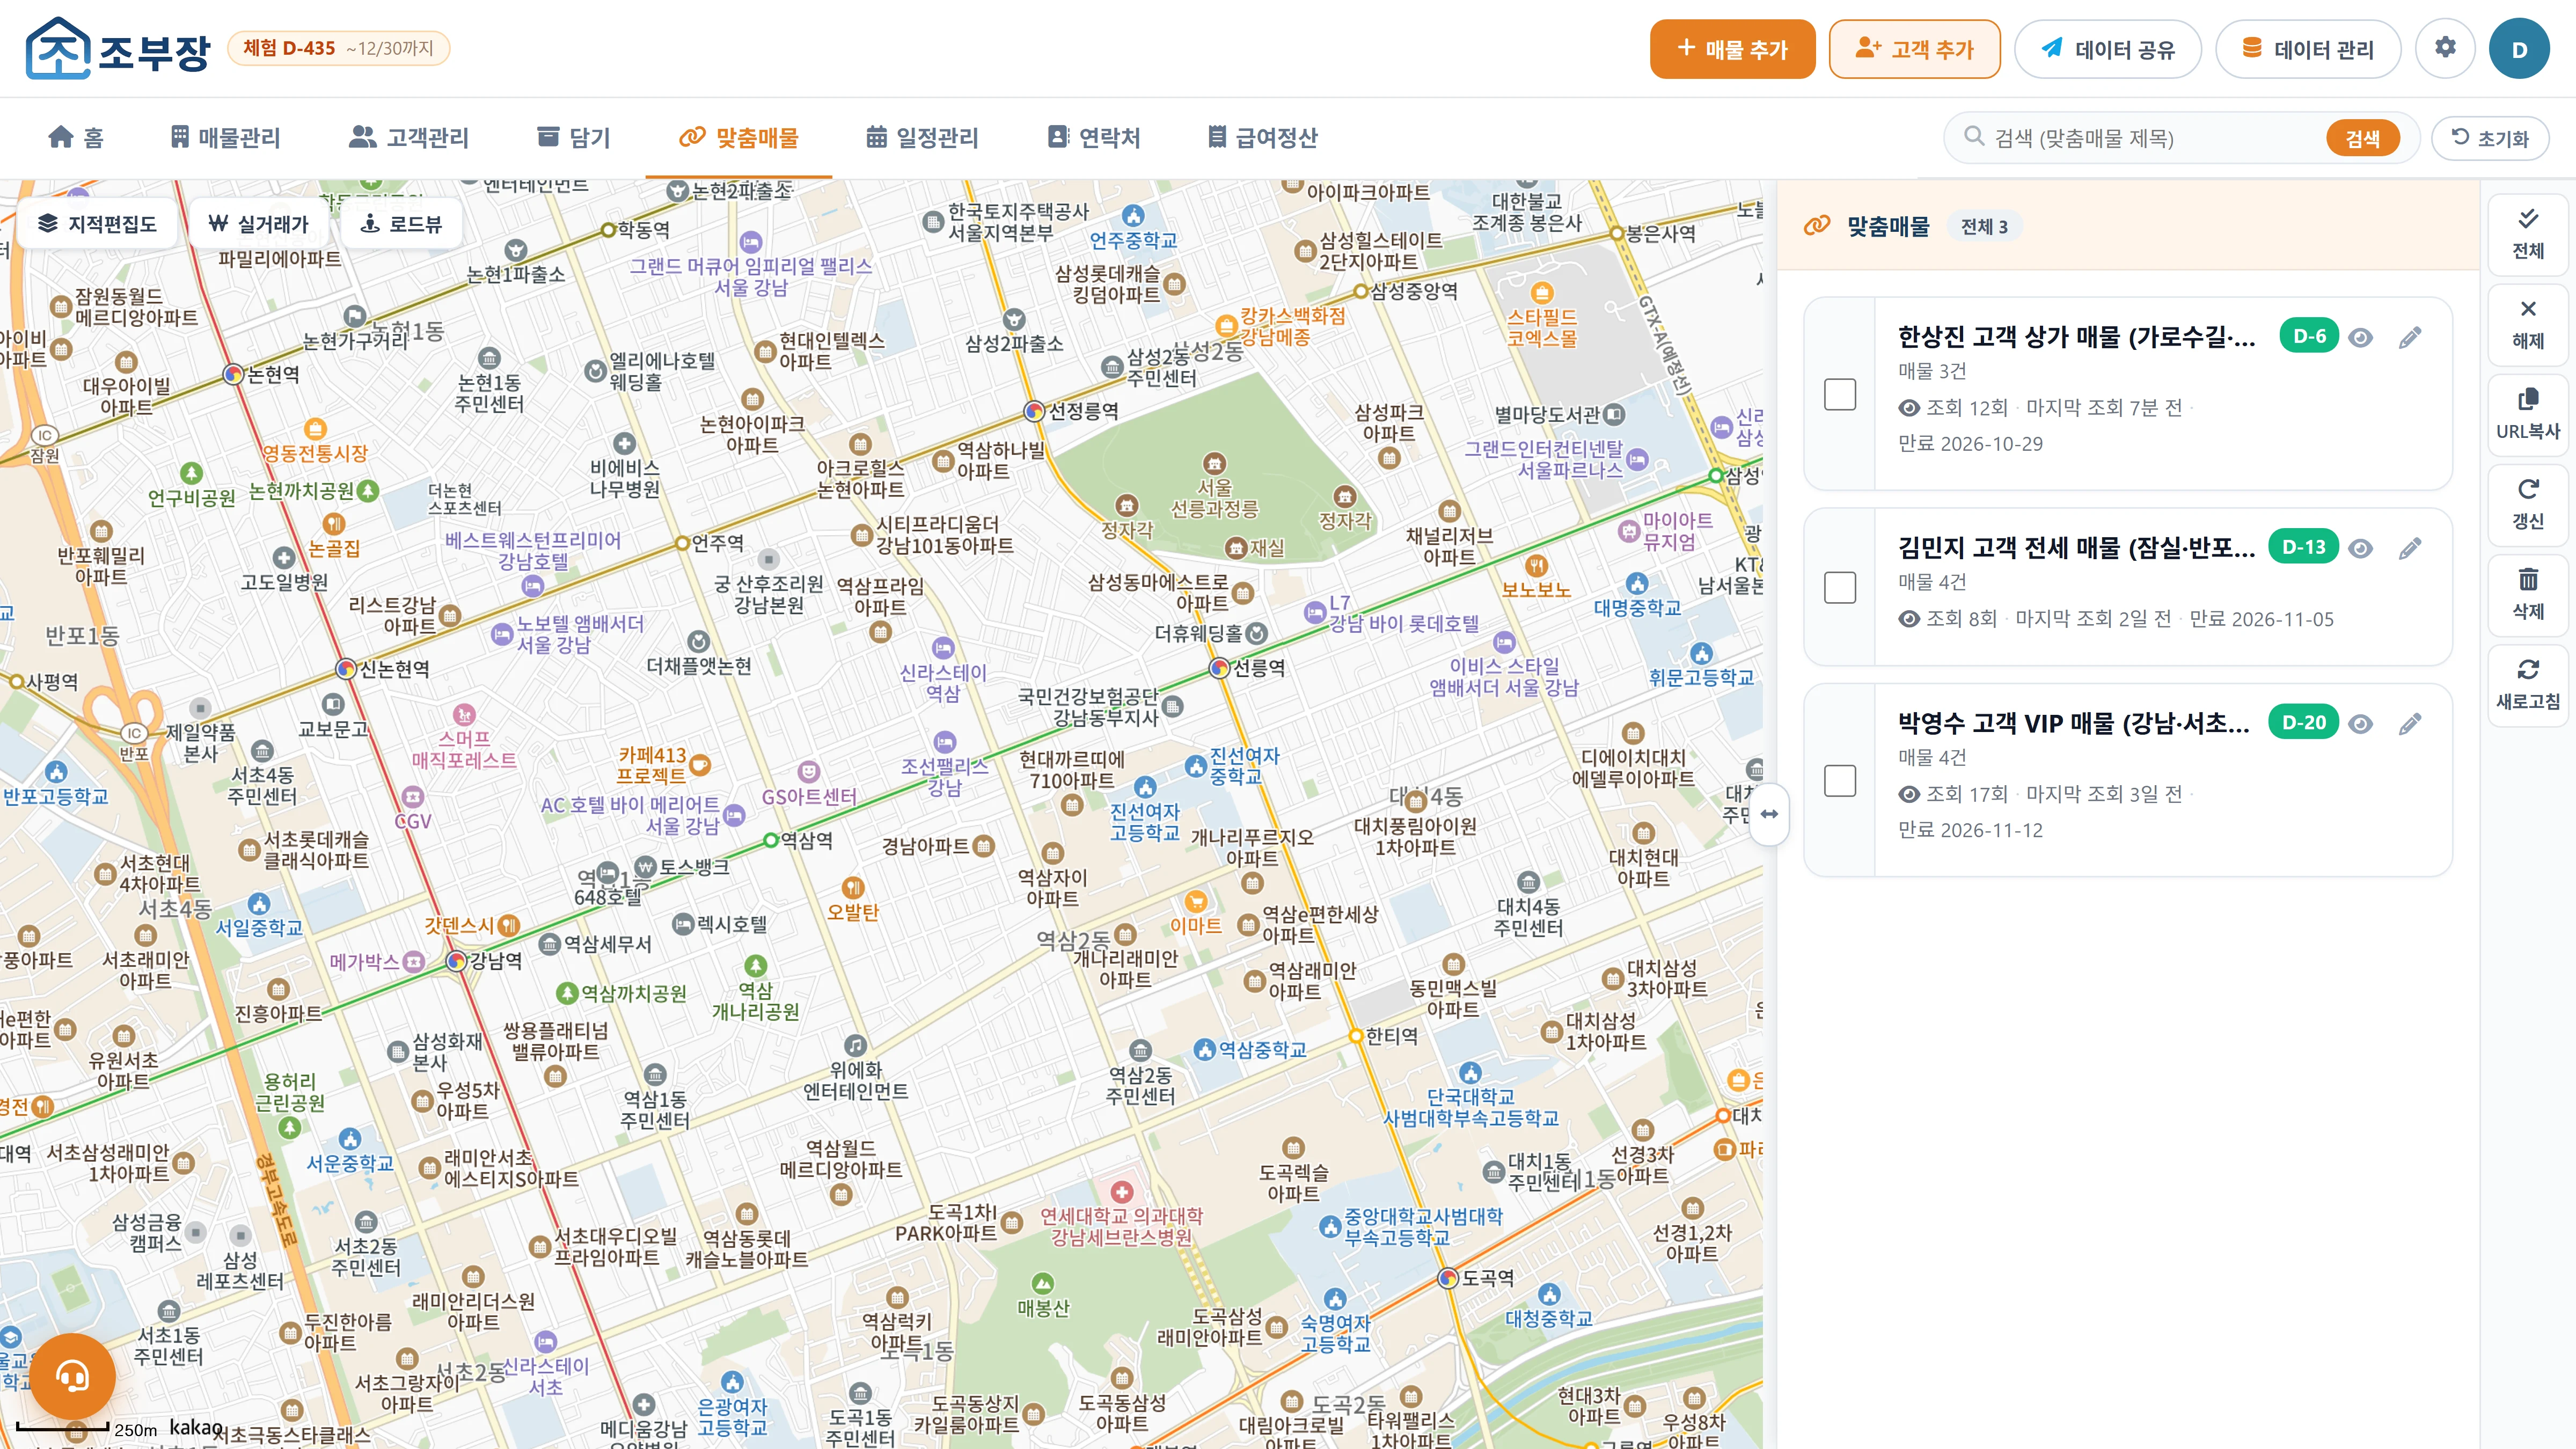Click 한티역 station marker on map
Image resolution: width=2576 pixels, height=1449 pixels.
tap(1355, 1036)
